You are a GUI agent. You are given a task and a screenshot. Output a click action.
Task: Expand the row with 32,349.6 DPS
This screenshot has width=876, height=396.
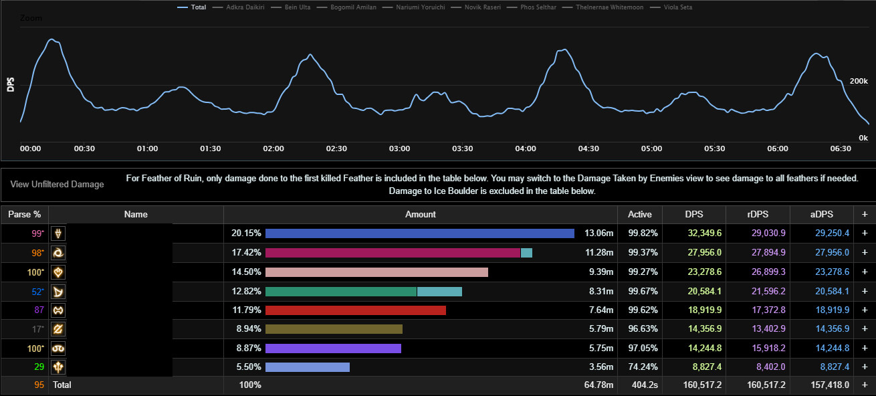(x=865, y=233)
